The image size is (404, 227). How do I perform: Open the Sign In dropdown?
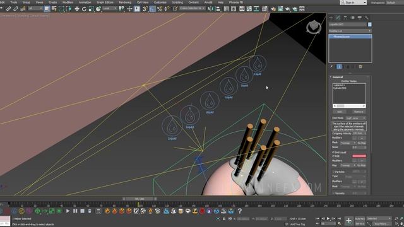(x=353, y=3)
